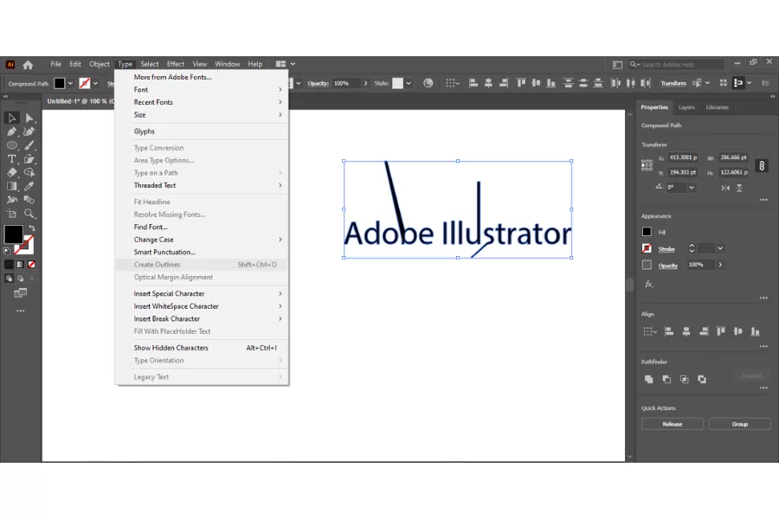Click the Group quick action button
The height and width of the screenshot is (519, 779).
coord(740,424)
